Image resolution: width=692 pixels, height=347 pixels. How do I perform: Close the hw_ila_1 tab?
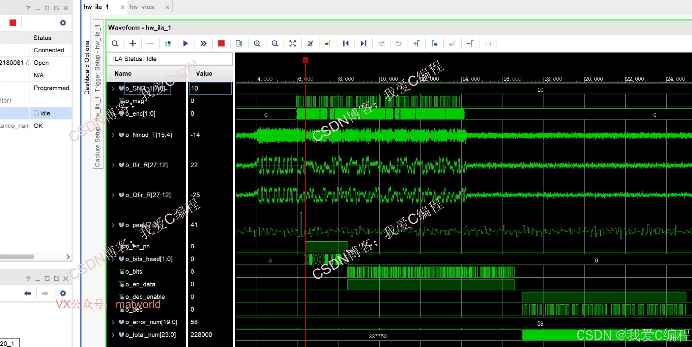122,7
